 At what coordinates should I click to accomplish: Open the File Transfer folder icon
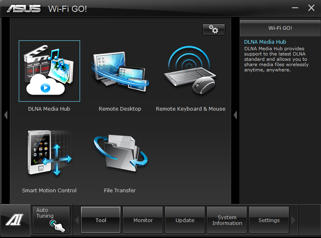pyautogui.click(x=120, y=153)
